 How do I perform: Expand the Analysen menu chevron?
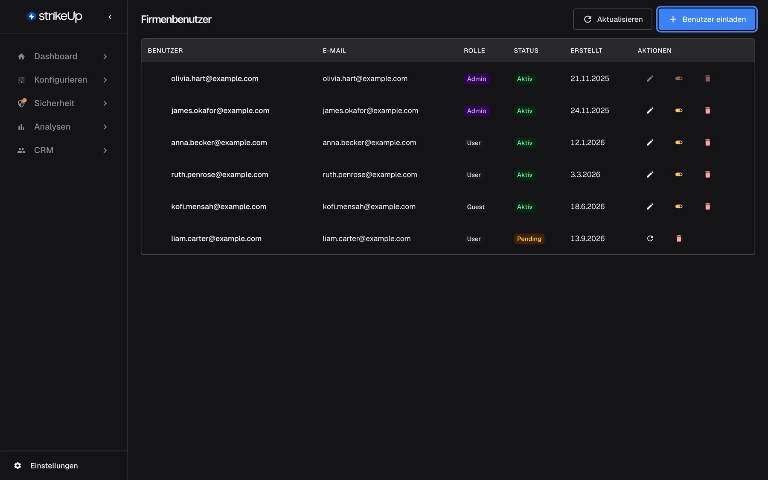[x=105, y=127]
